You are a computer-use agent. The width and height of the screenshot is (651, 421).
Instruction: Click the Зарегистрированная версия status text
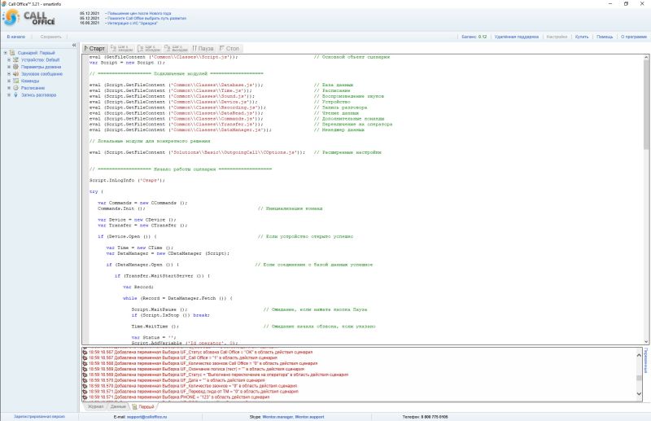[x=39, y=416]
